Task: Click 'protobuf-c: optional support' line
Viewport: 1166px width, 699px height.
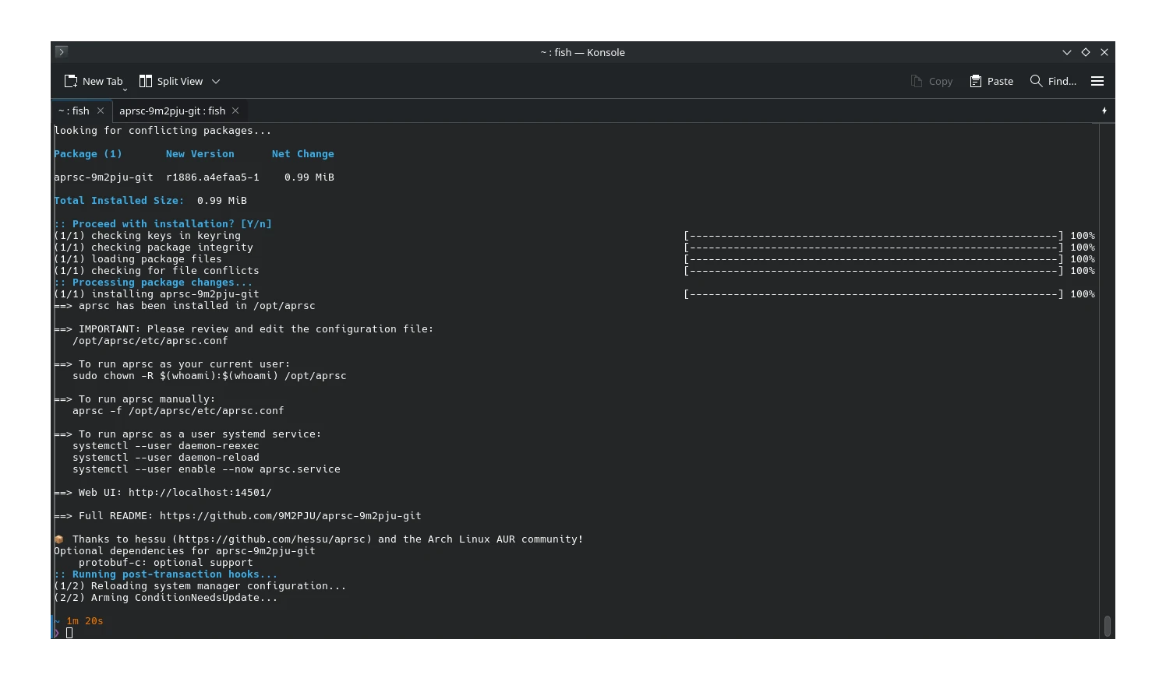Action: 166,563
